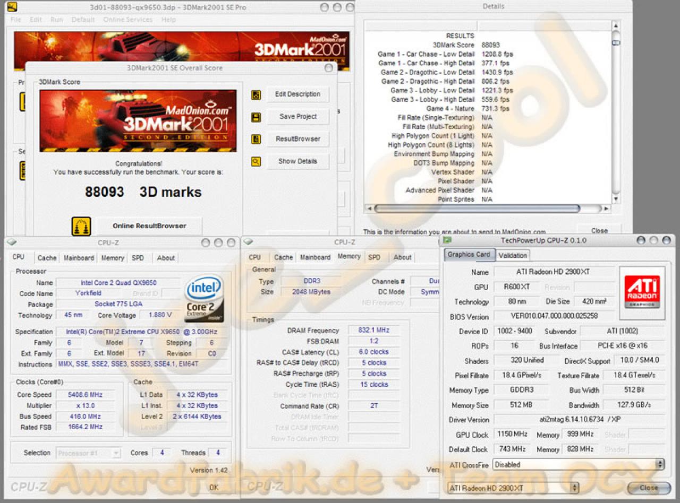Click the ATI Radeon graphics logo
The image size is (680, 503).
pos(642,292)
